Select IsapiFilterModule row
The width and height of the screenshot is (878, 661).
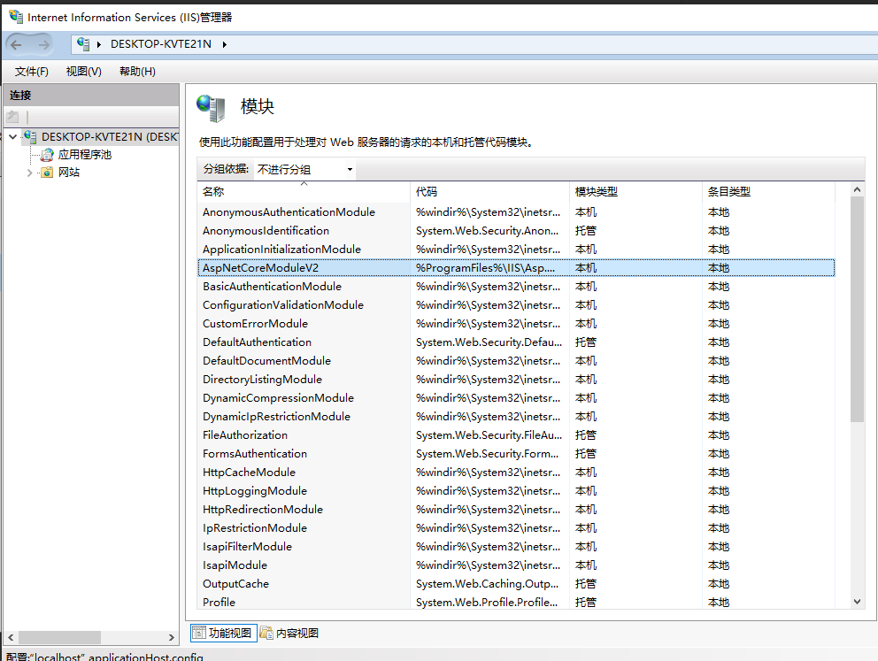[x=516, y=546]
